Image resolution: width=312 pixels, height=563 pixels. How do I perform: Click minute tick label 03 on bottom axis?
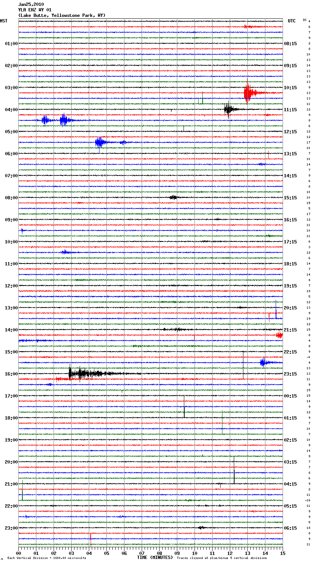click(x=71, y=553)
